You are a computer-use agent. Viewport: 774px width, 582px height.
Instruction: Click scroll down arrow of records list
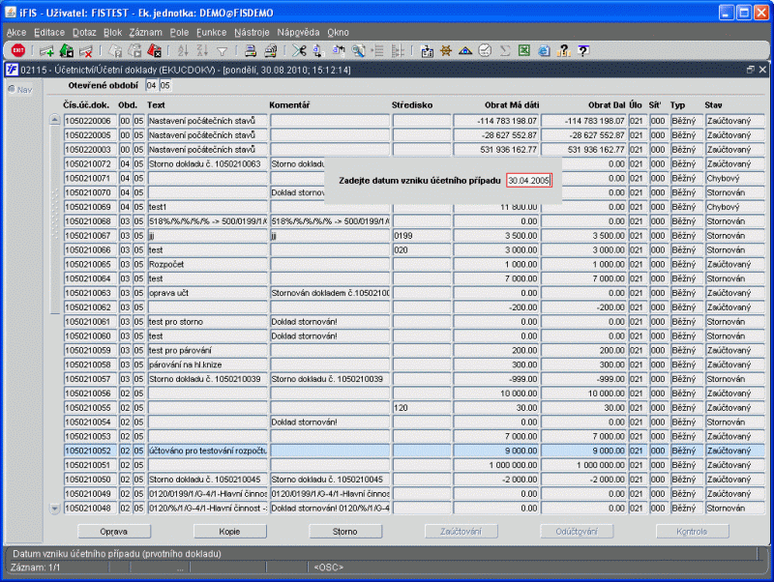tap(55, 508)
